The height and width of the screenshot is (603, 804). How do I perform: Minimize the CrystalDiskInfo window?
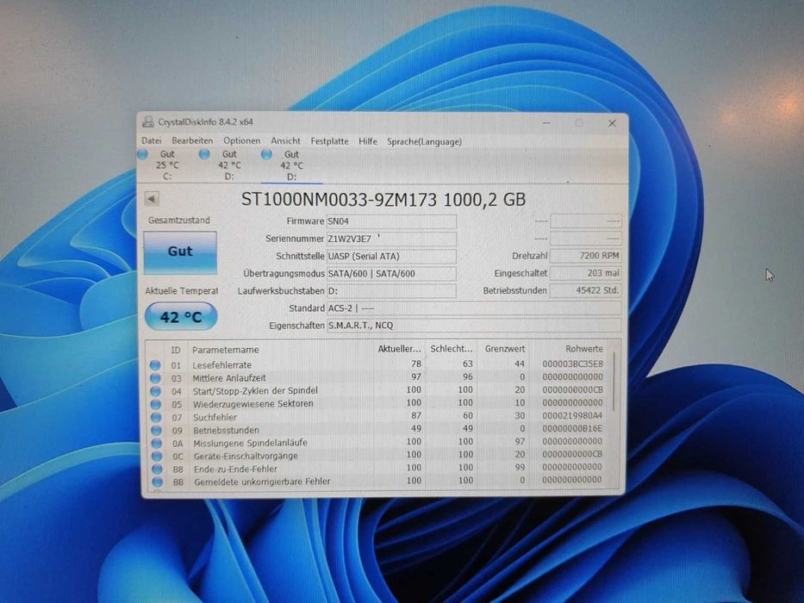click(546, 122)
